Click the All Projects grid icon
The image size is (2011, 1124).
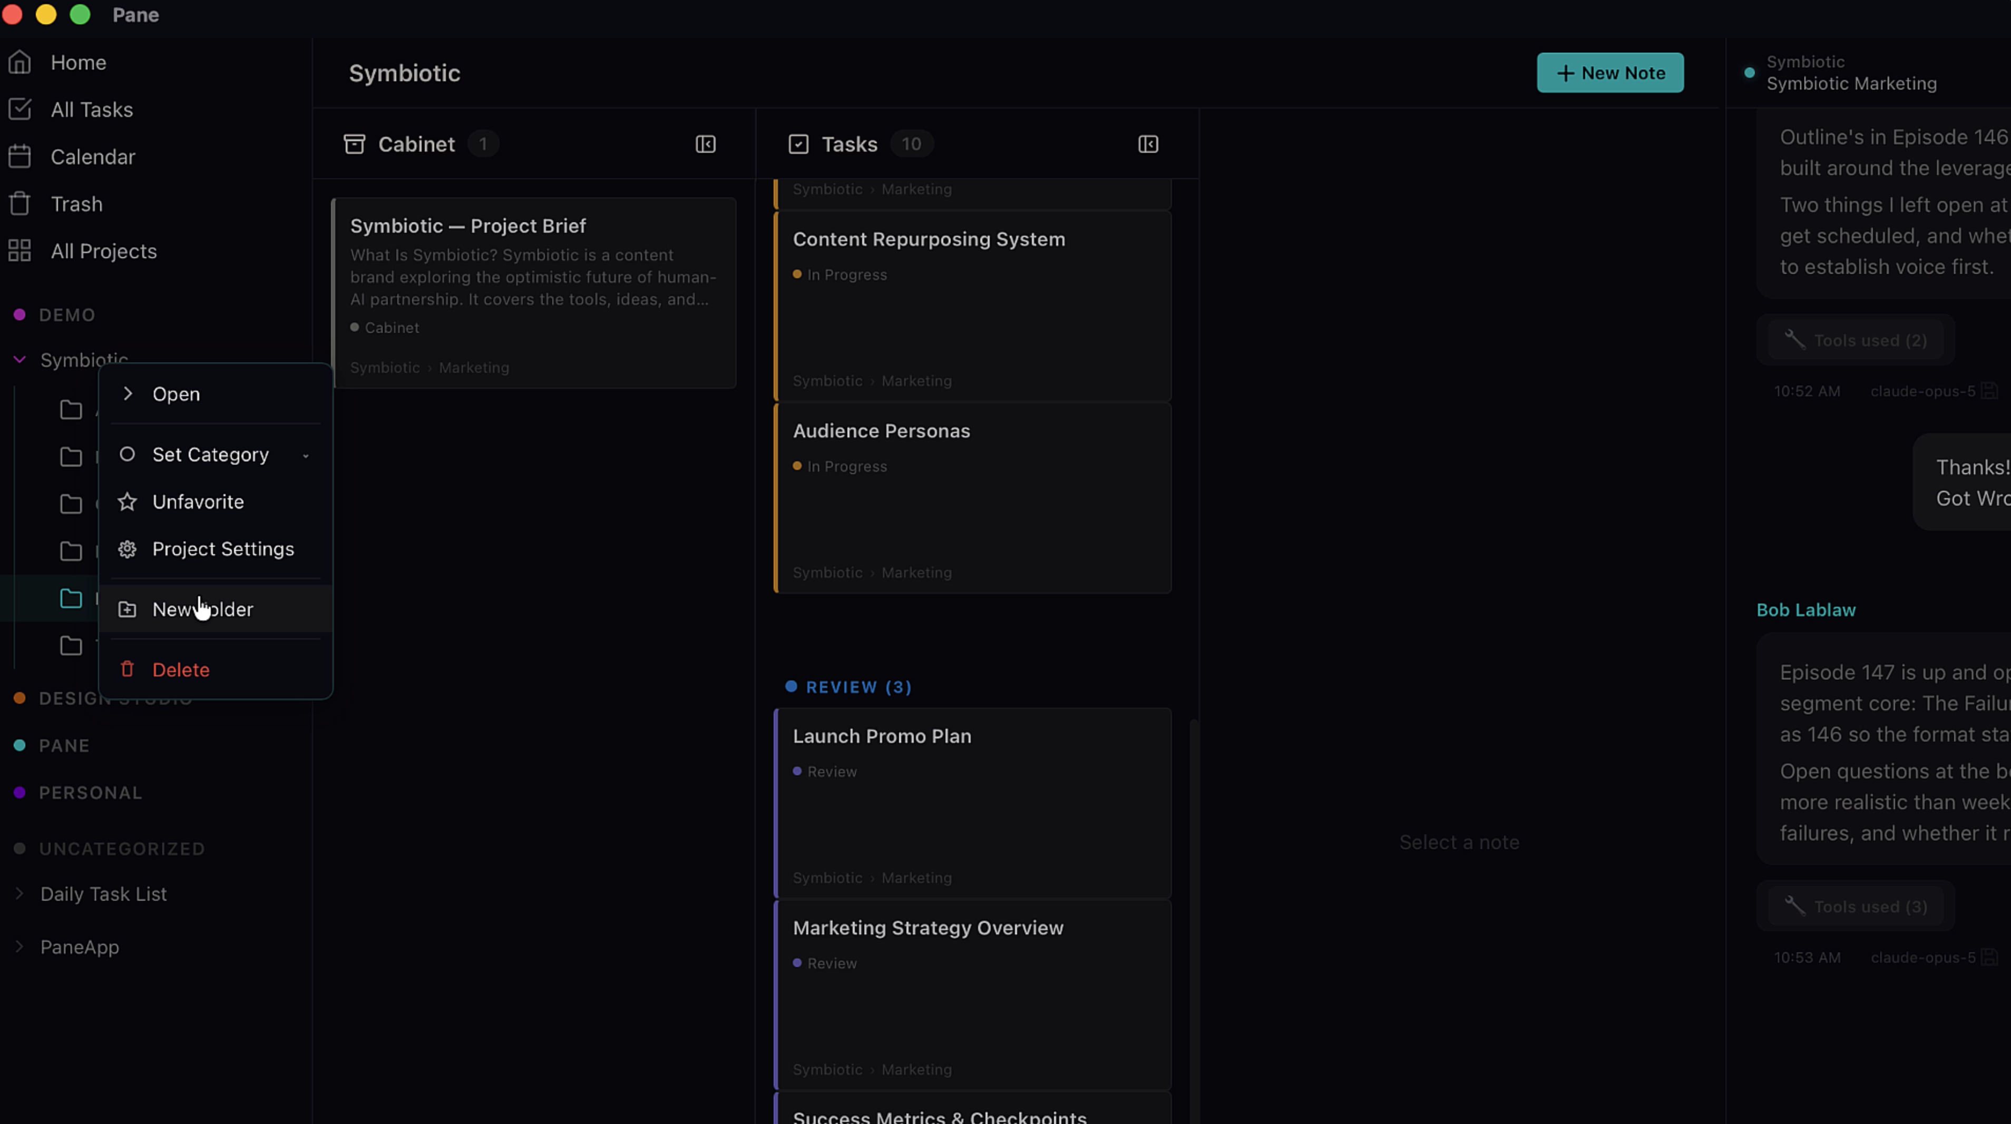(x=19, y=251)
